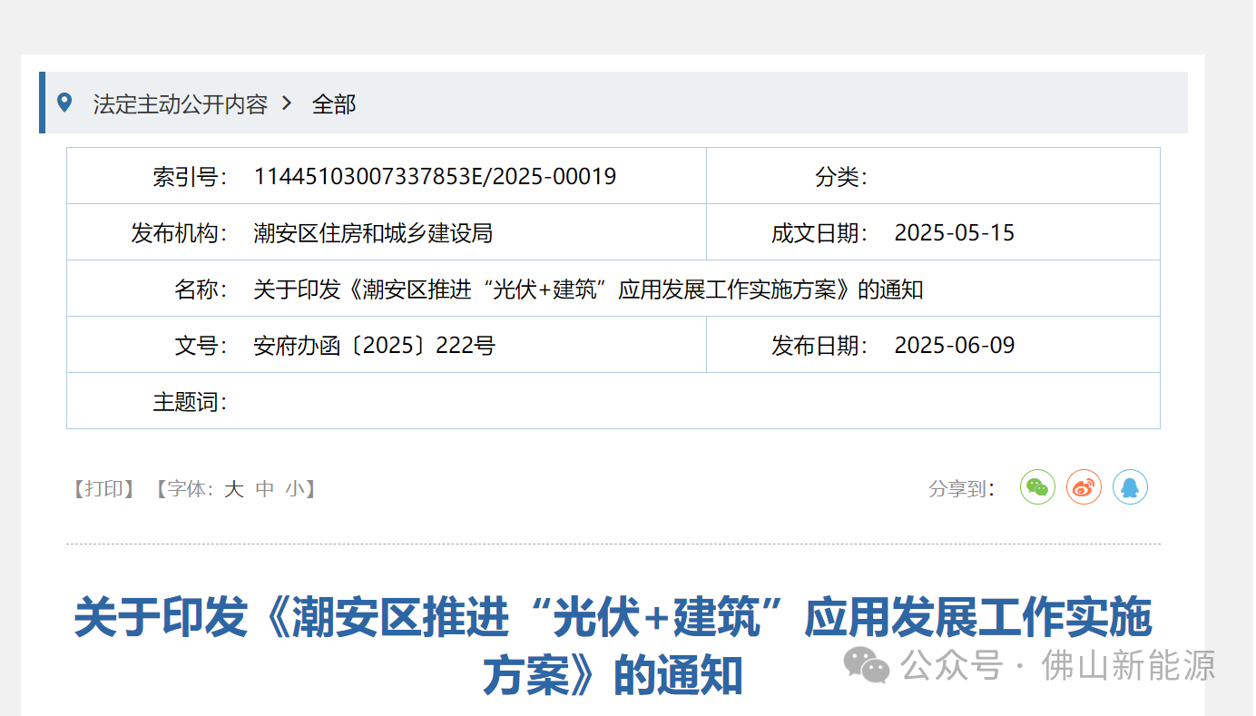Click the location pin icon in breadcrumb

[64, 103]
